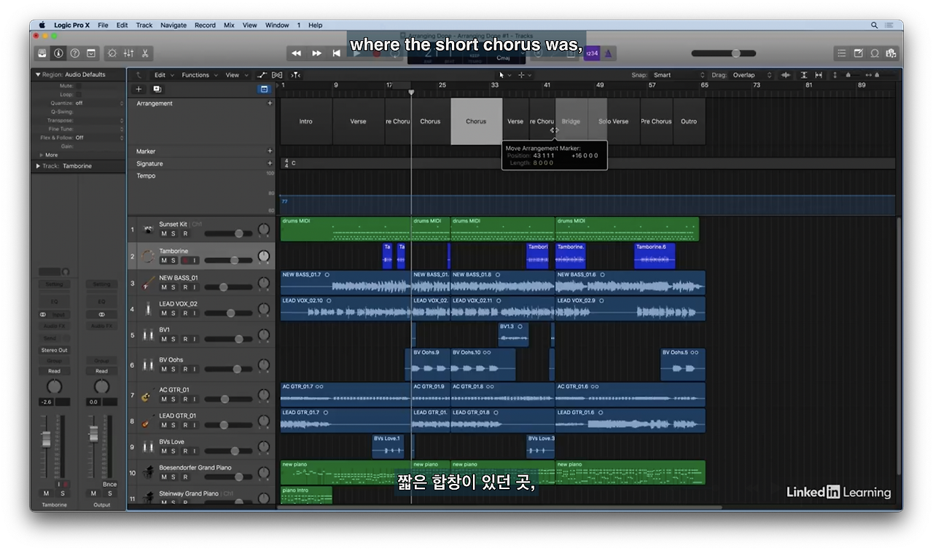The width and height of the screenshot is (933, 551).
Task: Add a new track with plus button
Action: click(138, 89)
